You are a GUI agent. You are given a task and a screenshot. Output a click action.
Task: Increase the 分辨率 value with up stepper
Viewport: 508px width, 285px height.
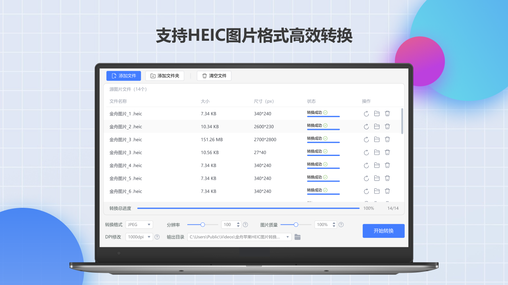pos(238,223)
